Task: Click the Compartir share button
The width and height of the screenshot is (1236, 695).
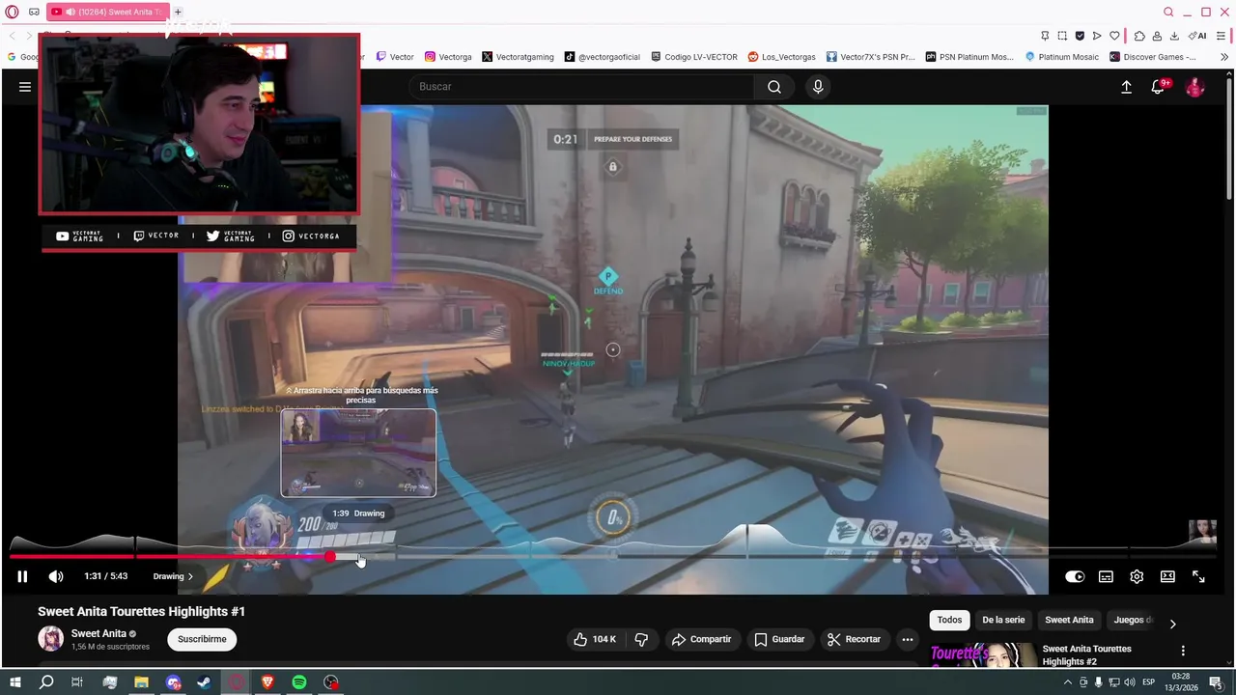Action: (701, 639)
